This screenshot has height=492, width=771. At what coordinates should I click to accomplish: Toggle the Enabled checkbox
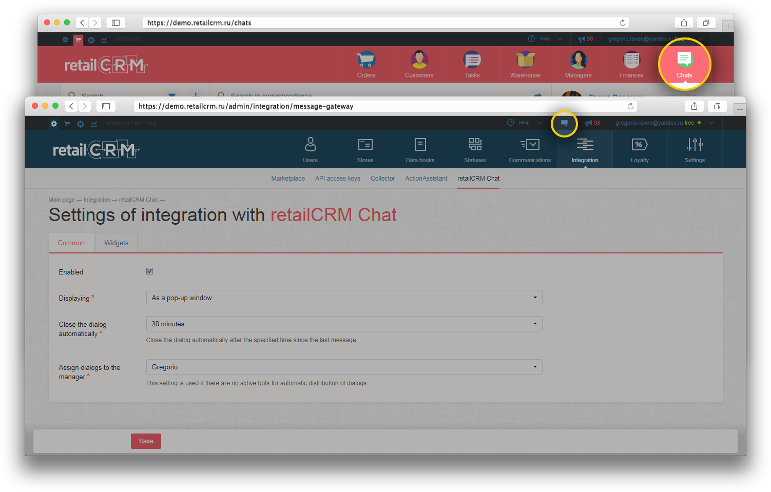coord(150,271)
